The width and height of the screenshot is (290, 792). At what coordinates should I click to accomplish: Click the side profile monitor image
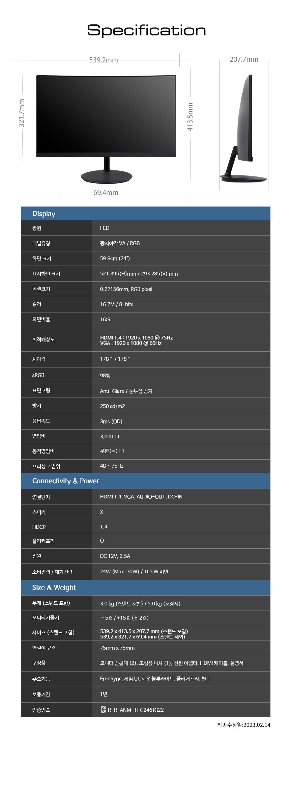[243, 128]
